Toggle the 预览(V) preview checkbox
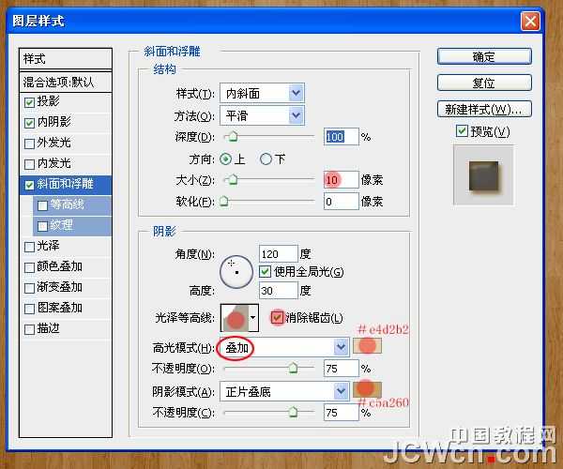This screenshot has width=563, height=469. (x=462, y=131)
